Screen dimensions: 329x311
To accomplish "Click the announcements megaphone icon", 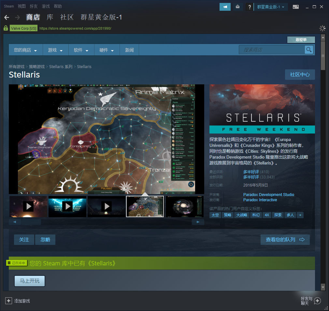I will (225, 7).
